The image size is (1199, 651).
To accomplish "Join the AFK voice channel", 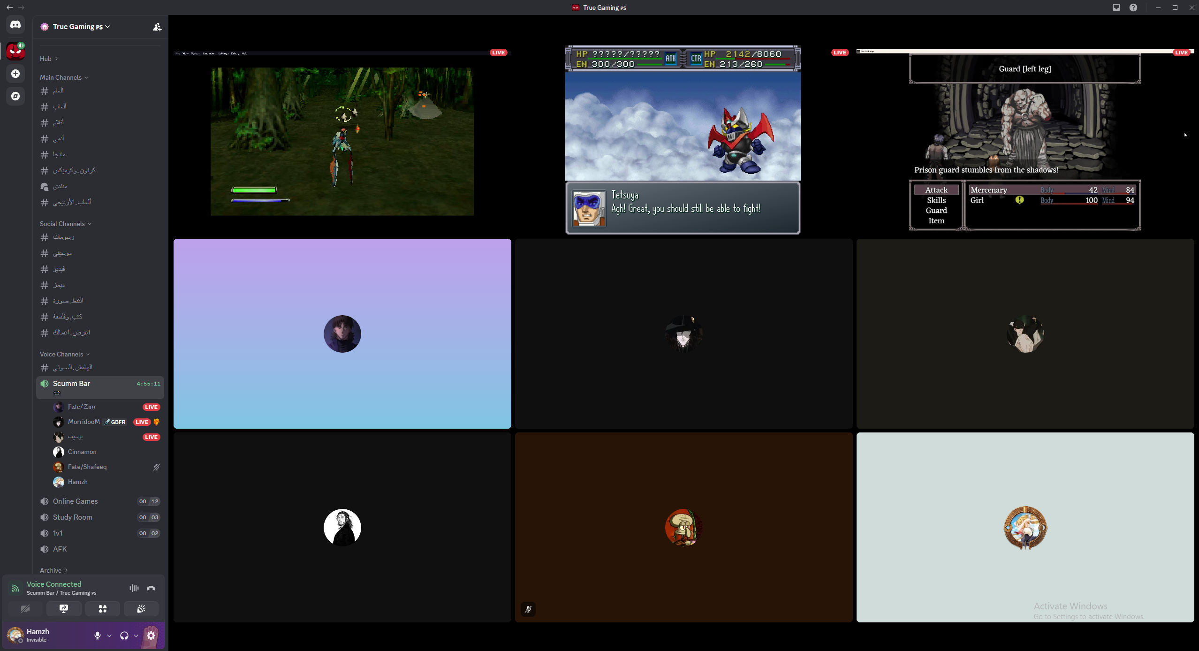I will tap(100, 549).
